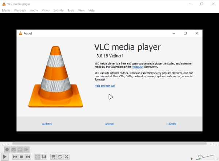Click the '3.0.18 Vetinari' version text
This screenshot has width=219, height=161.
109,56
